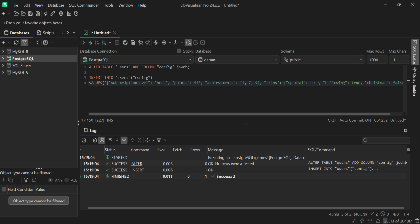Click the ALTER command link in Log
Image resolution: width=420 pixels, height=224 pixels.
tap(137, 163)
